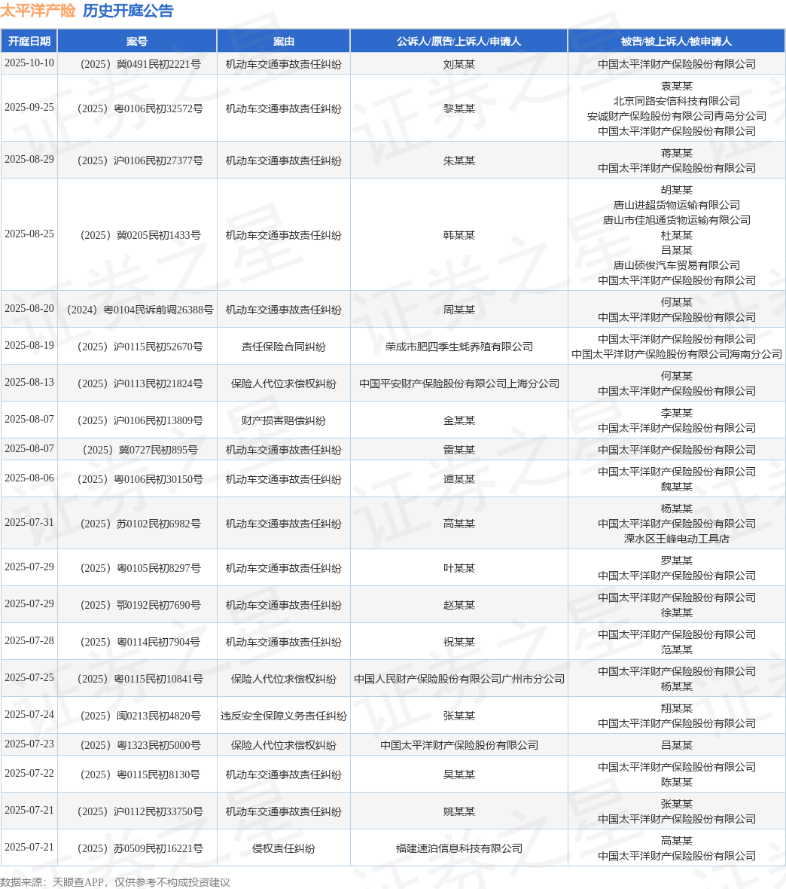Select plaintiff 金某某

(x=459, y=420)
